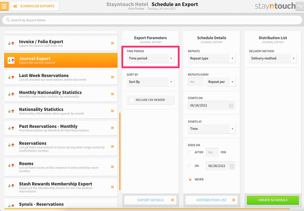The width and height of the screenshot is (304, 211).
Task: Select Journal Export in the report list
Action: [x=61, y=60]
